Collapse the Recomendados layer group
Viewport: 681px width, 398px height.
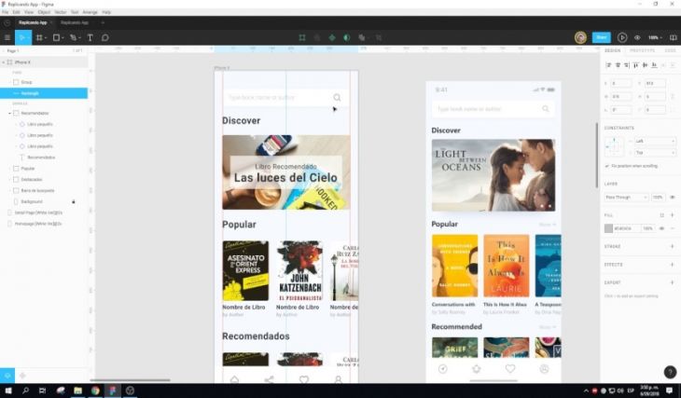9,114
